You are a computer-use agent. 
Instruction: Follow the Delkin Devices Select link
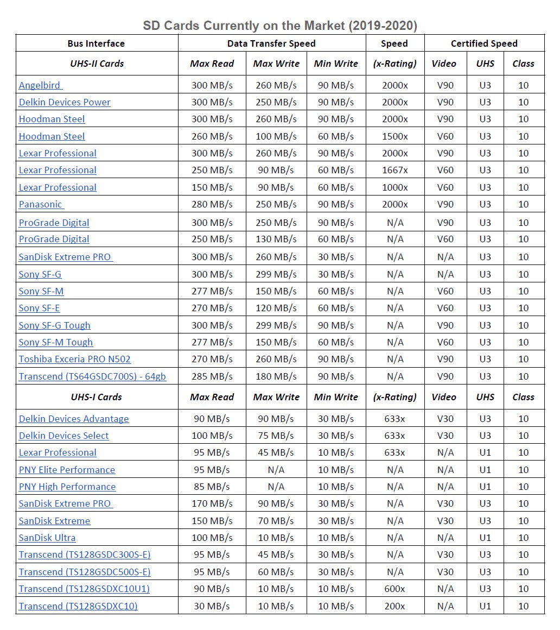click(x=63, y=436)
